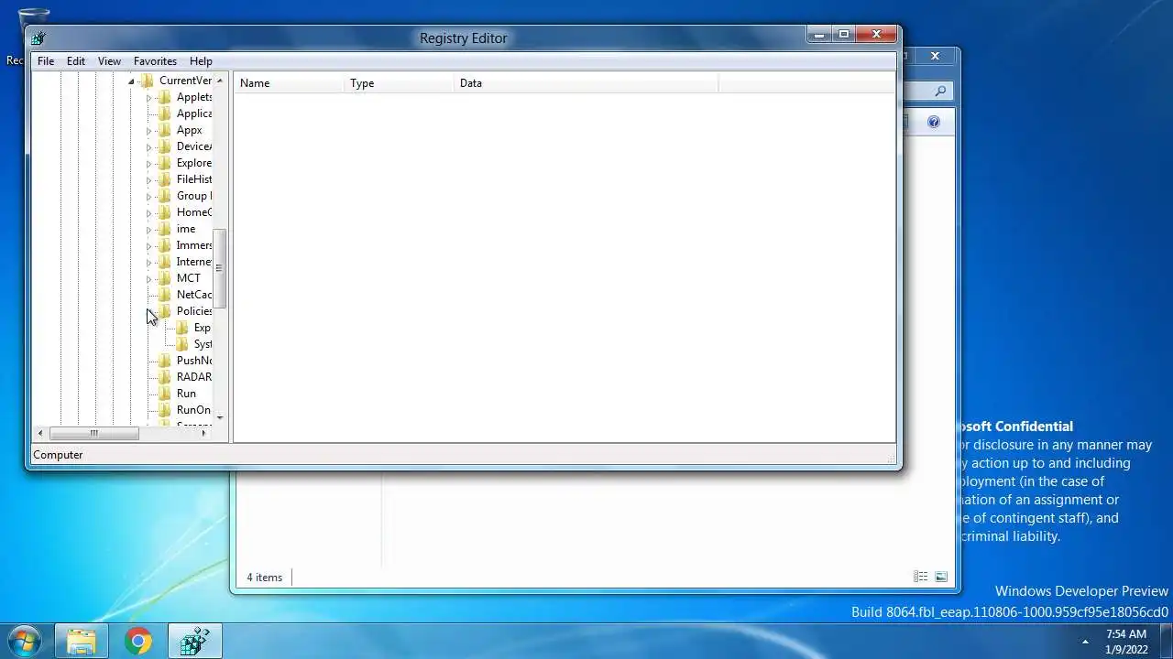
Task: Collapse the CurrentVer key
Action: tap(131, 81)
